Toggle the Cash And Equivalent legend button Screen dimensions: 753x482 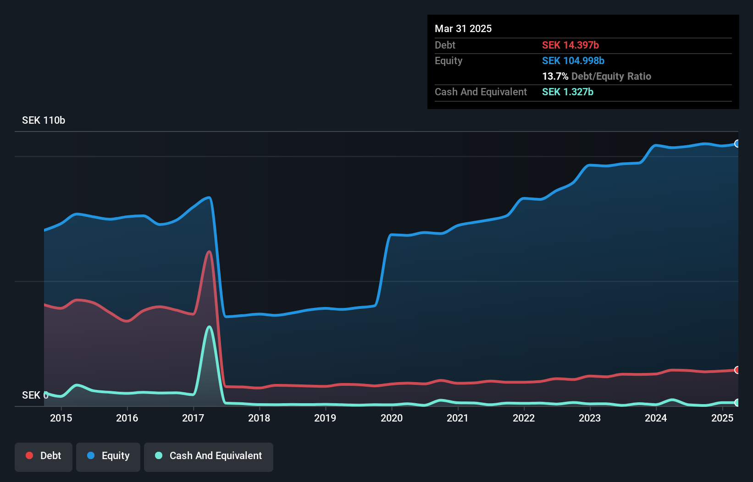[x=209, y=457]
